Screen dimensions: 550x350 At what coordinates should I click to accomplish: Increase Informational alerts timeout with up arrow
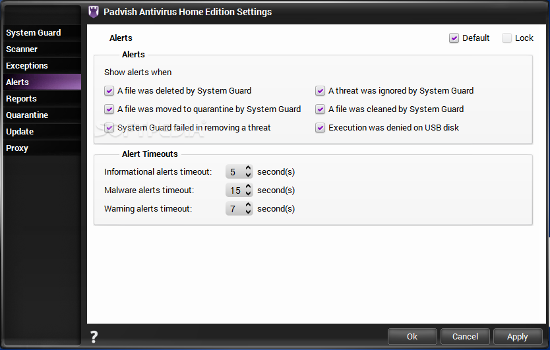(248, 168)
